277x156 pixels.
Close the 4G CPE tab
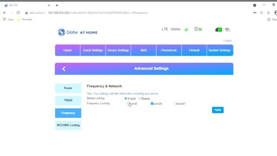(x=49, y=5)
